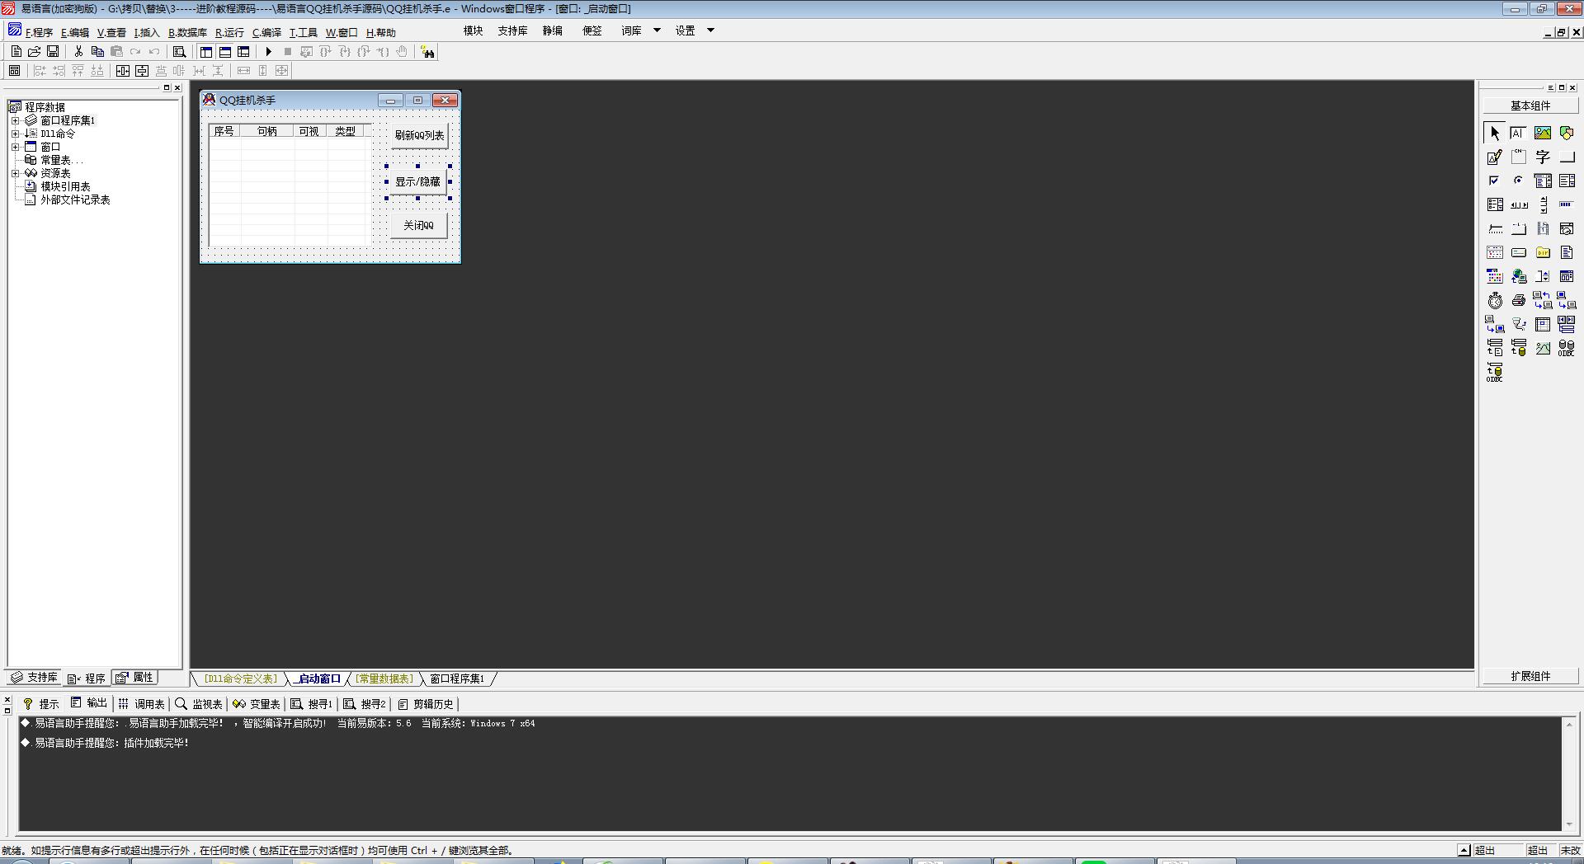Image resolution: width=1584 pixels, height=864 pixels.
Task: Select the hyperlink globe component icon
Action: (1519, 276)
